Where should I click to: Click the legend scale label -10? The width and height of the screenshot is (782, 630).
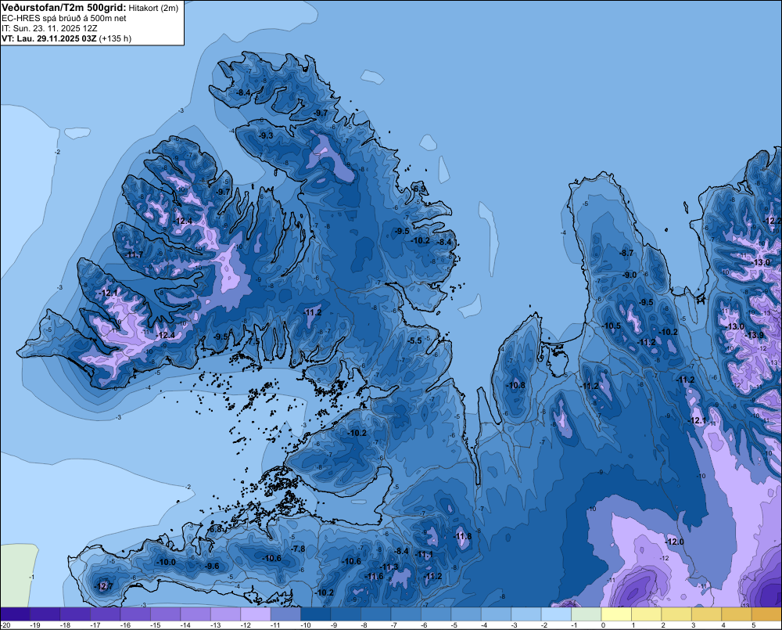coord(305,625)
